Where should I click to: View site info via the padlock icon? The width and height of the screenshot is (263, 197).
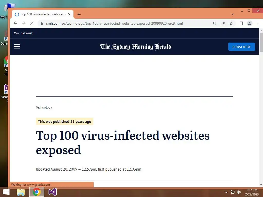point(42,23)
